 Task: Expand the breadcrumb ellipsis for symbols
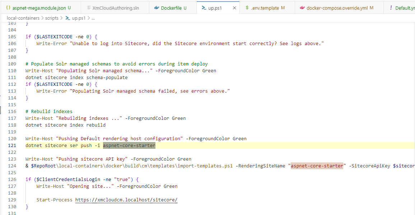pos(93,18)
